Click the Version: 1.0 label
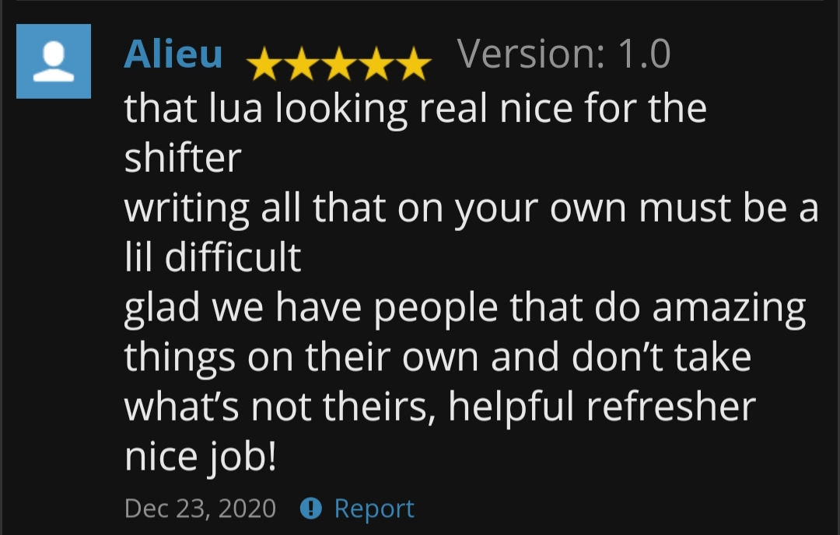 pyautogui.click(x=564, y=54)
